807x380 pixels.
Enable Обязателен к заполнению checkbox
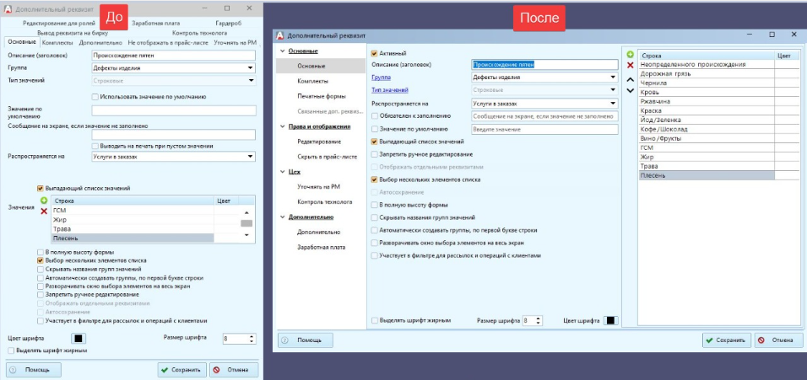pyautogui.click(x=374, y=116)
